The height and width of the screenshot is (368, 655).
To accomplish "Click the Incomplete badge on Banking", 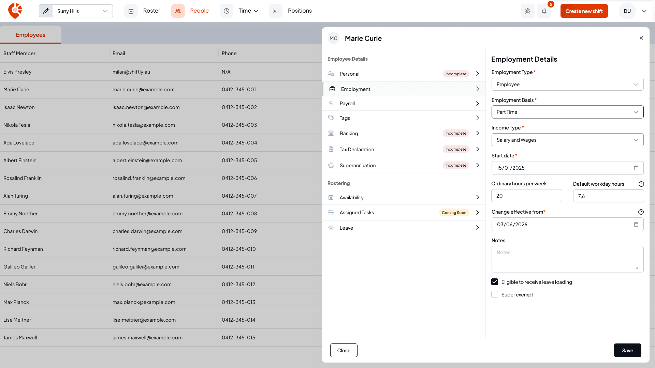I will click(x=456, y=133).
